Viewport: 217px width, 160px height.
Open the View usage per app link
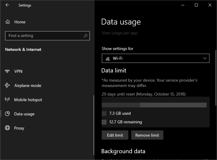(x=120, y=33)
